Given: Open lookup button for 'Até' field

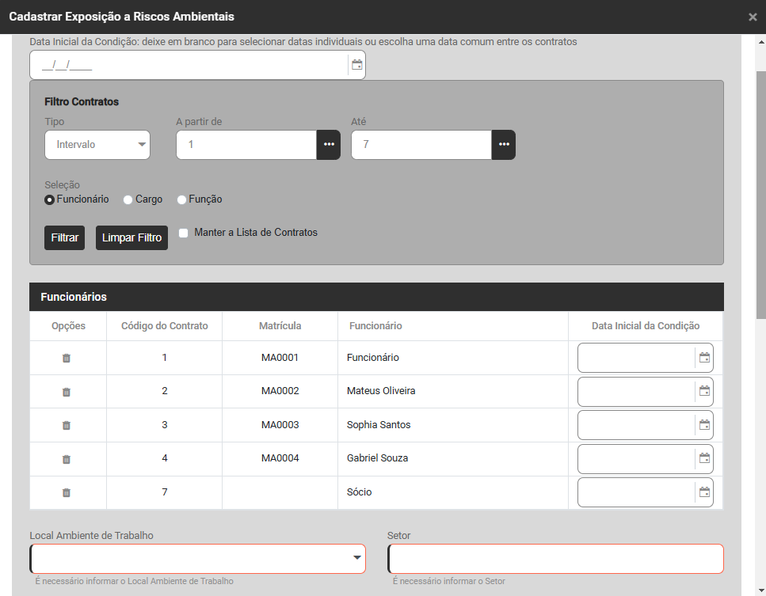Looking at the screenshot, I should click(x=504, y=145).
